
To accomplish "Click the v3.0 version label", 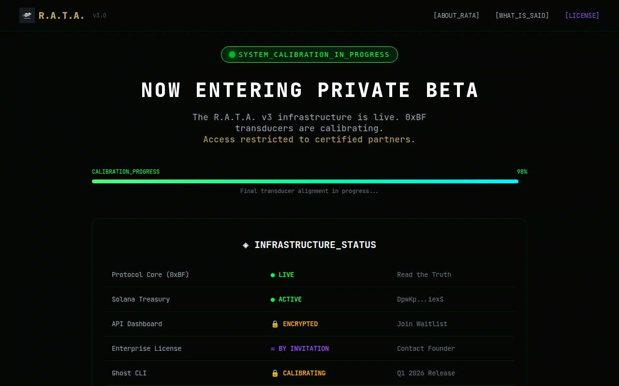I will pos(100,15).
